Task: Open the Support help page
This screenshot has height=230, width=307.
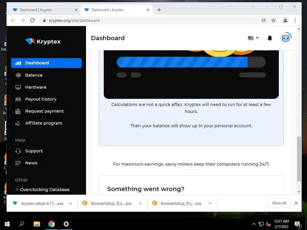Action: click(34, 151)
